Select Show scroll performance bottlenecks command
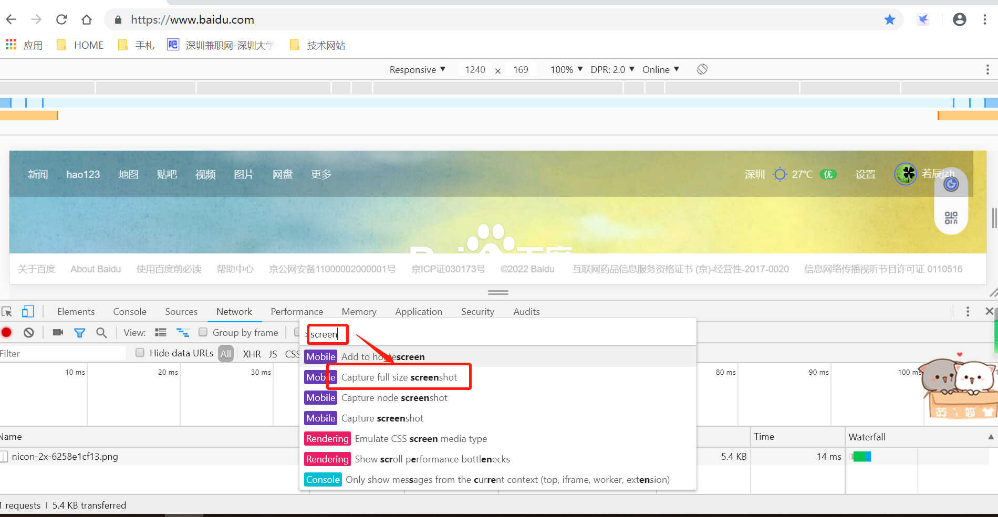 (x=498, y=459)
